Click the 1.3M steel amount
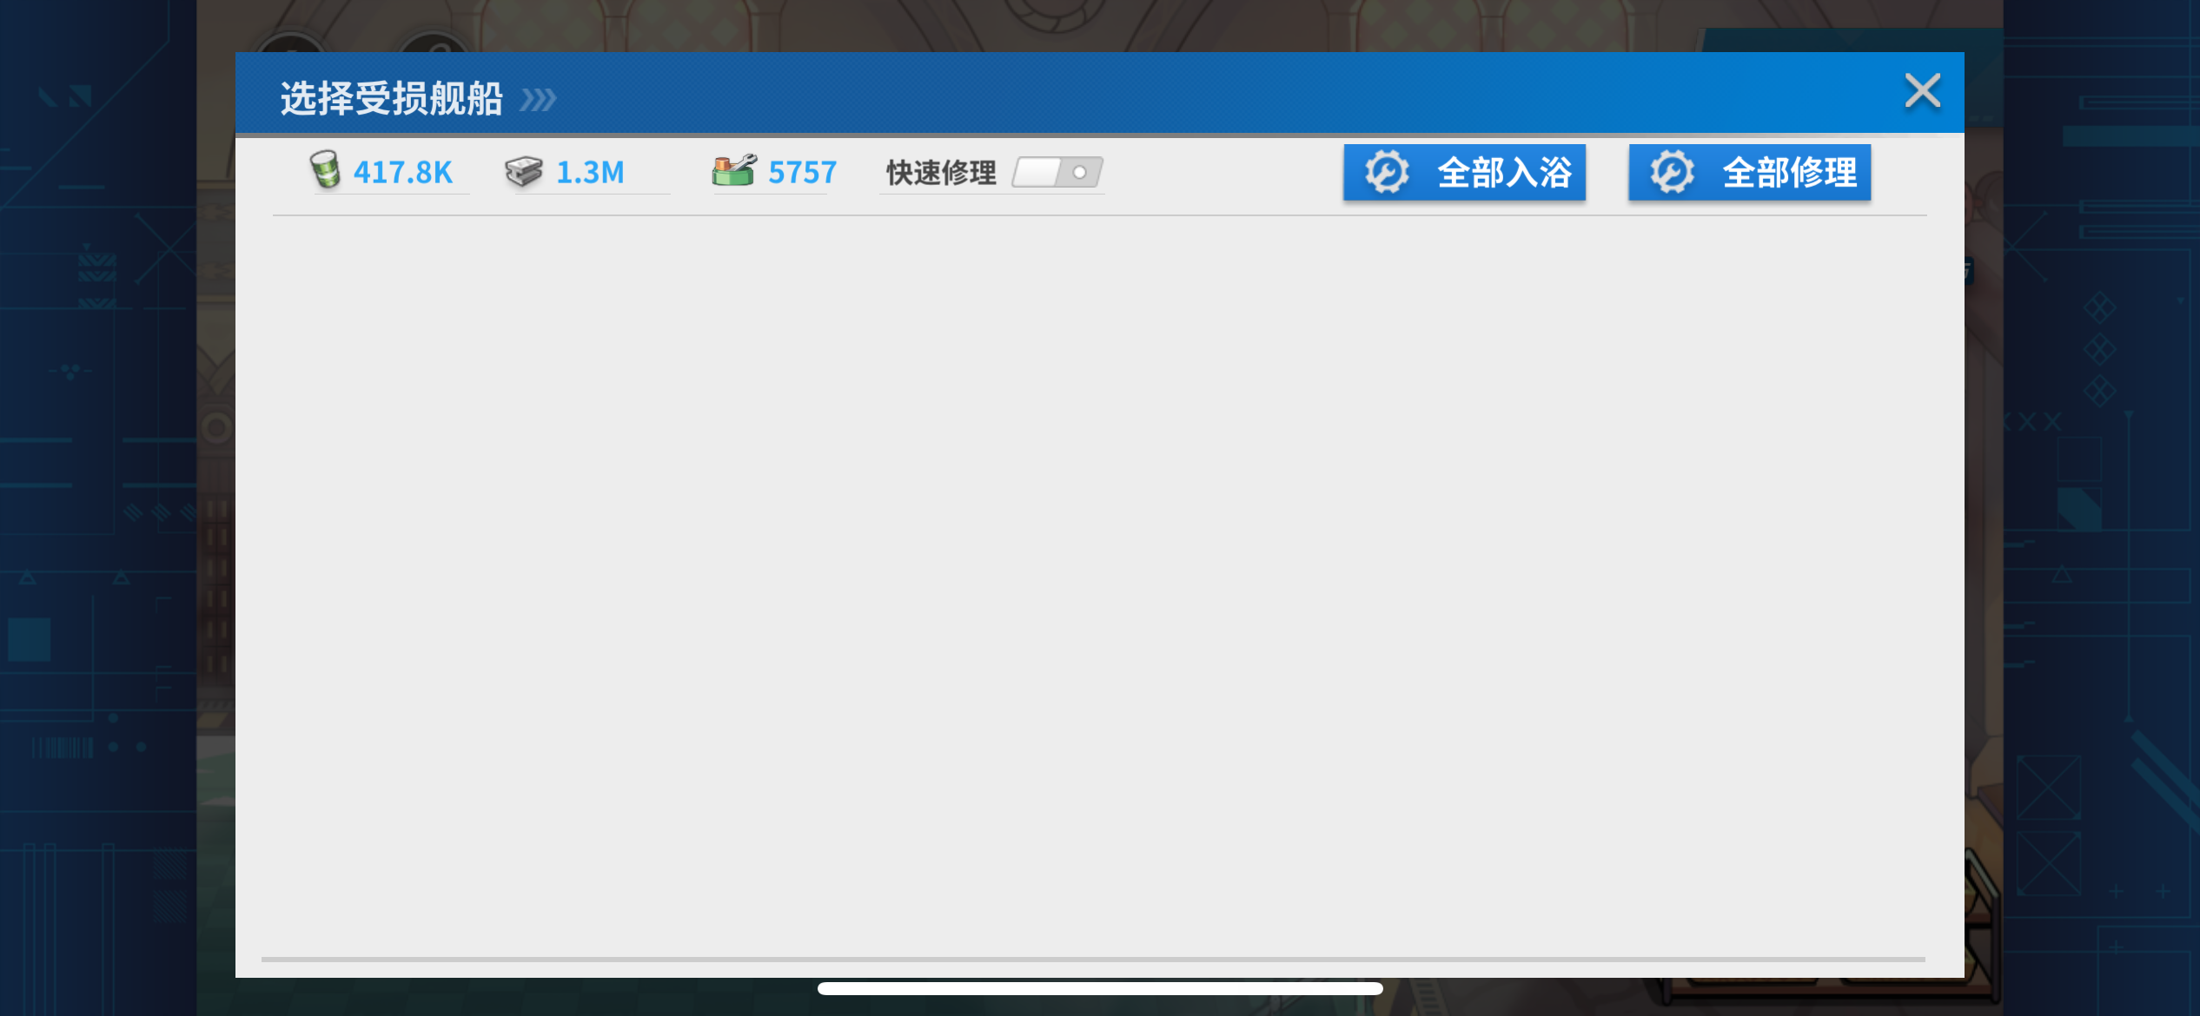This screenshot has height=1016, width=2200. tap(590, 172)
